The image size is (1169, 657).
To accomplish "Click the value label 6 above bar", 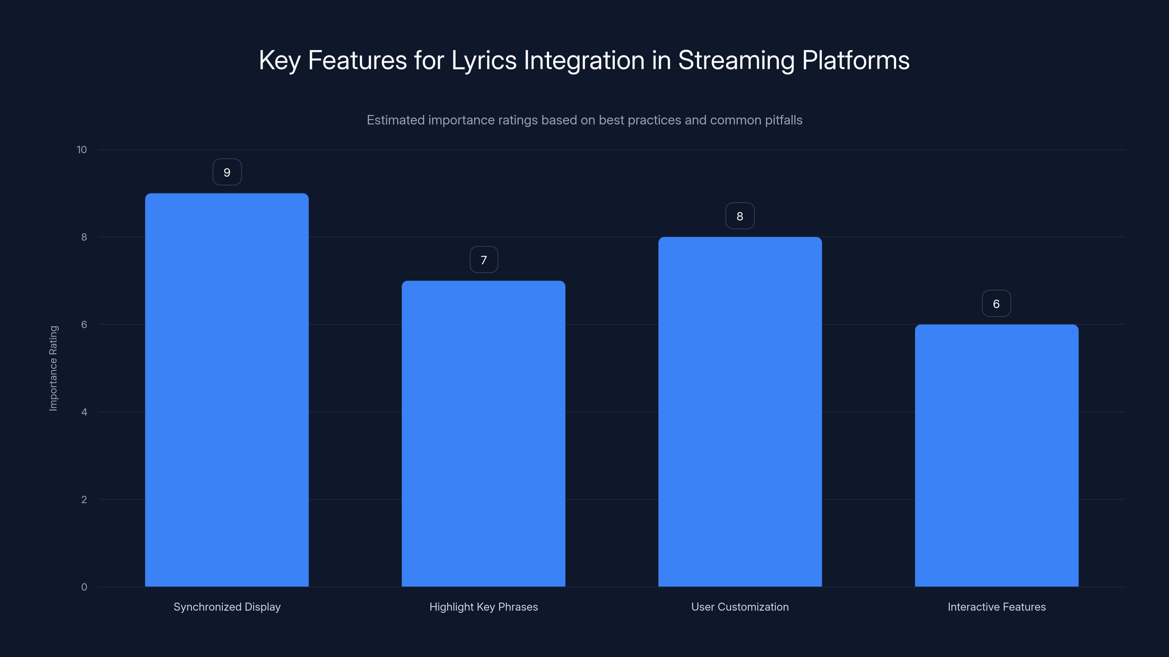I will tap(997, 304).
